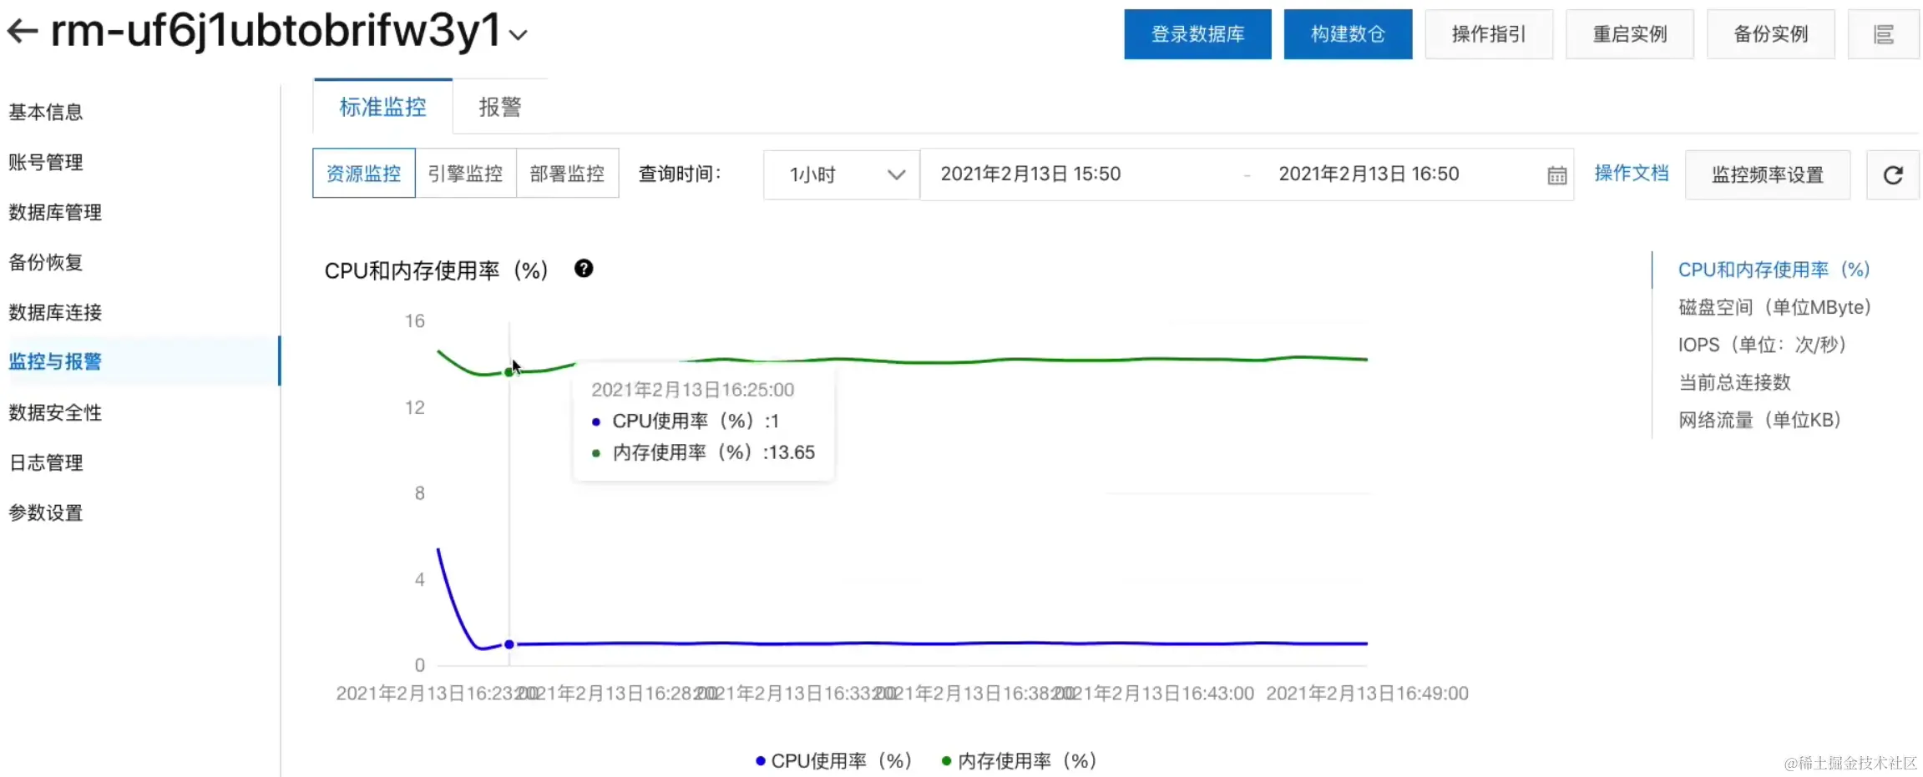Toggle CPU使用率 legend series
The image size is (1923, 777).
833,760
